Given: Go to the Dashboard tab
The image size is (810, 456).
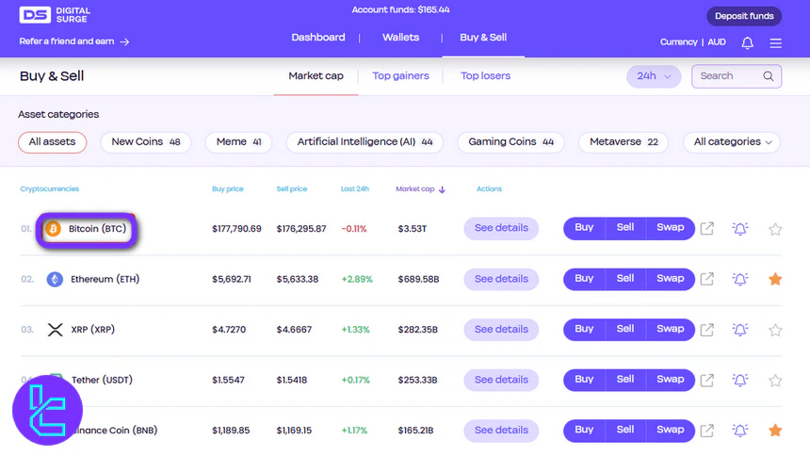Looking at the screenshot, I should pyautogui.click(x=318, y=38).
